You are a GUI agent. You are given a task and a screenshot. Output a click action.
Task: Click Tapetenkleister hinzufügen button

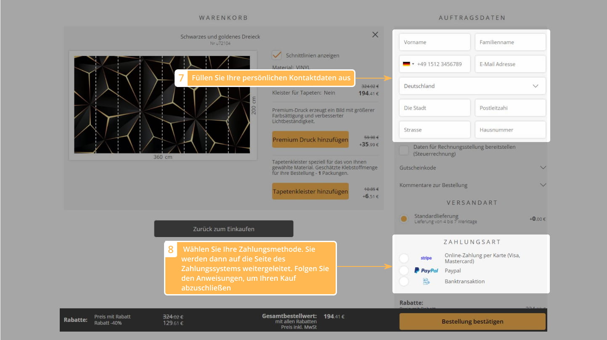pos(310,191)
